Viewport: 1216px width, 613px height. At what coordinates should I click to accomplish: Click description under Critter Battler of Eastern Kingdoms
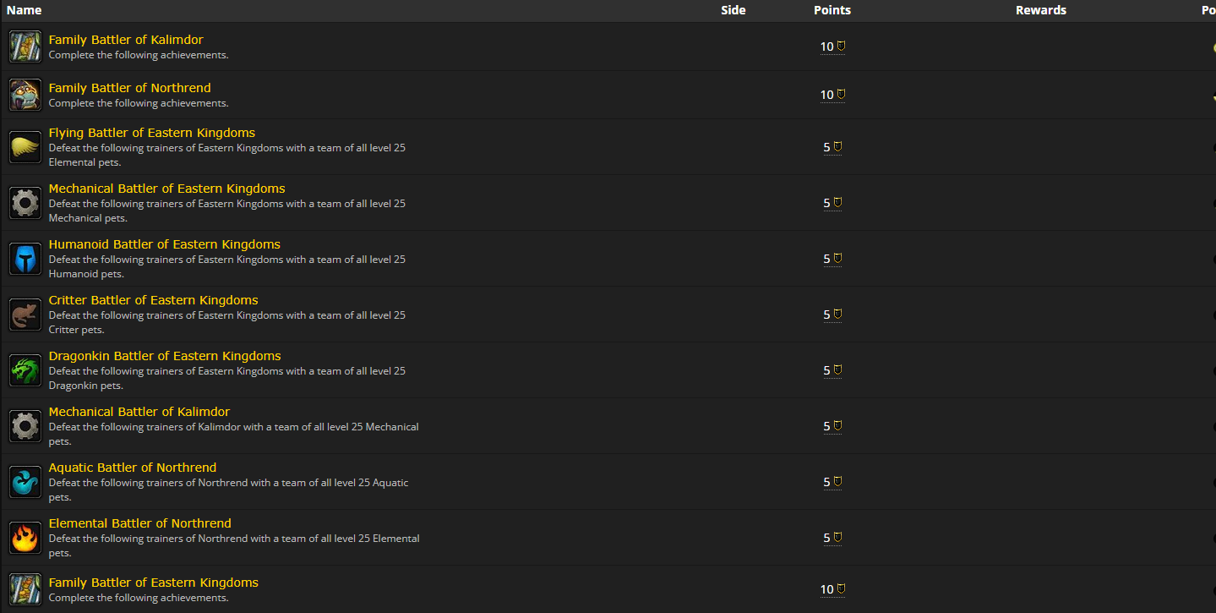(x=227, y=322)
